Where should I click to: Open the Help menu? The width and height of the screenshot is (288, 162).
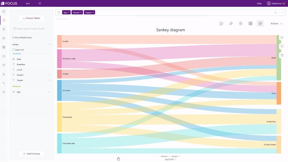click(x=259, y=4)
